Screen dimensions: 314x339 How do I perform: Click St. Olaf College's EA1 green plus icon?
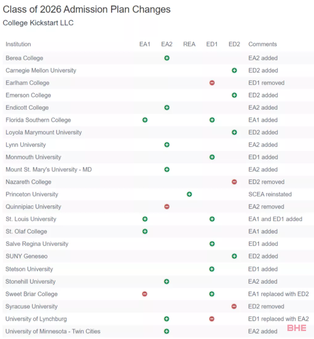point(145,231)
